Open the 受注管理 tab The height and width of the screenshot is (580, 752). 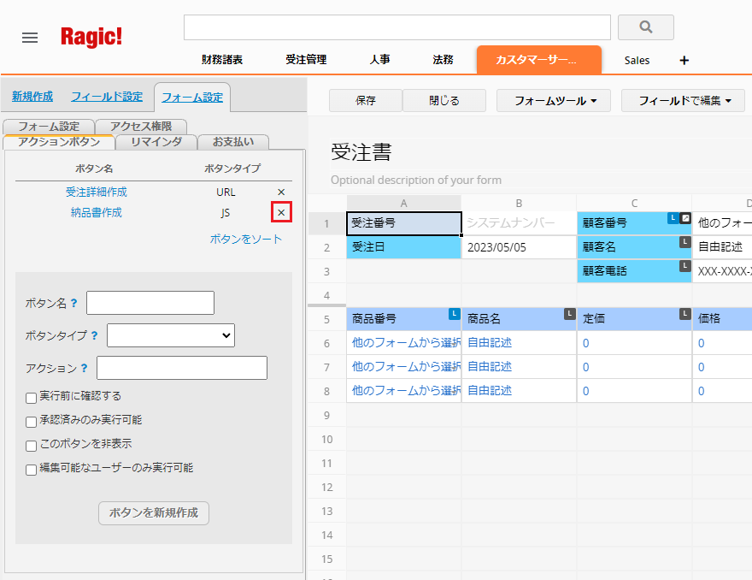tap(306, 60)
